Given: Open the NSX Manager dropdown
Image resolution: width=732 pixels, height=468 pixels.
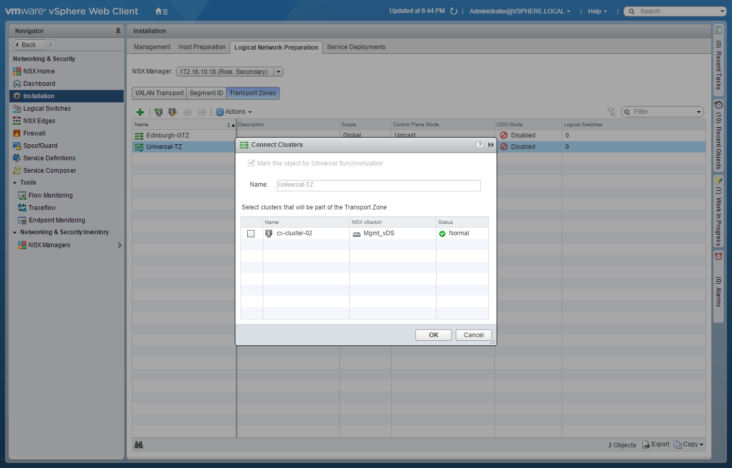Looking at the screenshot, I should coord(278,72).
